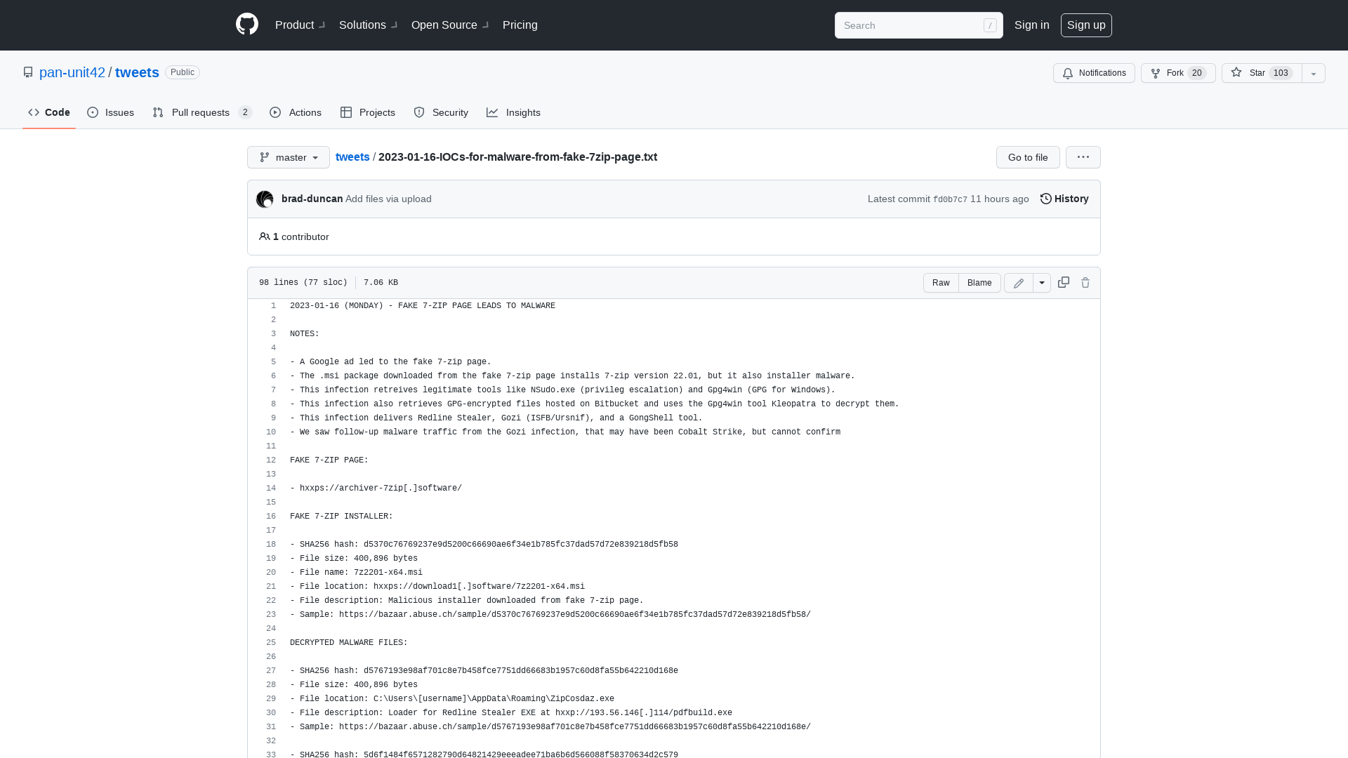Click the pan-unit42 owner link
Viewport: 1348px width, 758px height.
tap(72, 72)
